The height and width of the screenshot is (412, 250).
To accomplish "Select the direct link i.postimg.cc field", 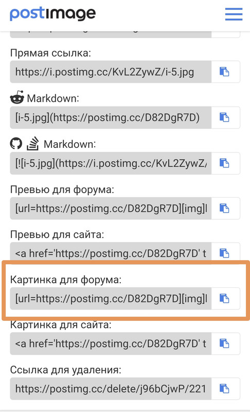I will pos(111,72).
